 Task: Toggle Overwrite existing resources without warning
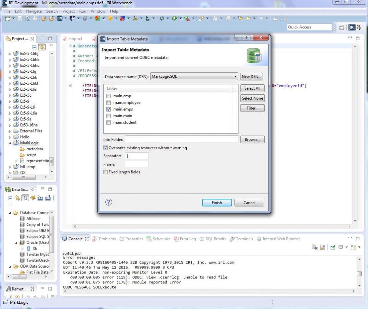106,148
